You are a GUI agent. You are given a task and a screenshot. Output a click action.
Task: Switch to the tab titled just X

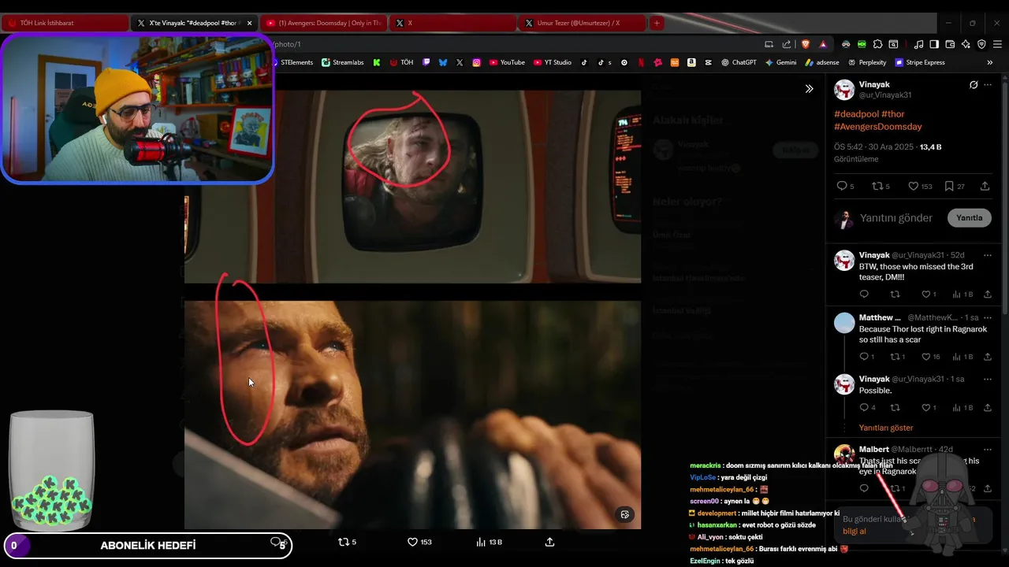(452, 24)
